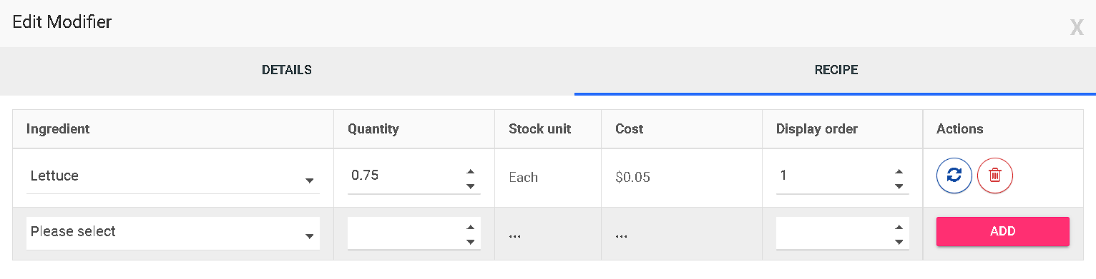Decrement the new row quantity stepper

tap(470, 241)
